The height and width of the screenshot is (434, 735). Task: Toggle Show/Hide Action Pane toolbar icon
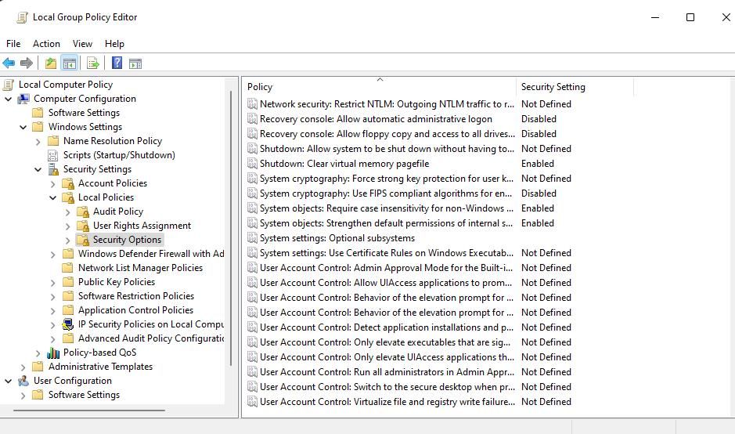135,63
